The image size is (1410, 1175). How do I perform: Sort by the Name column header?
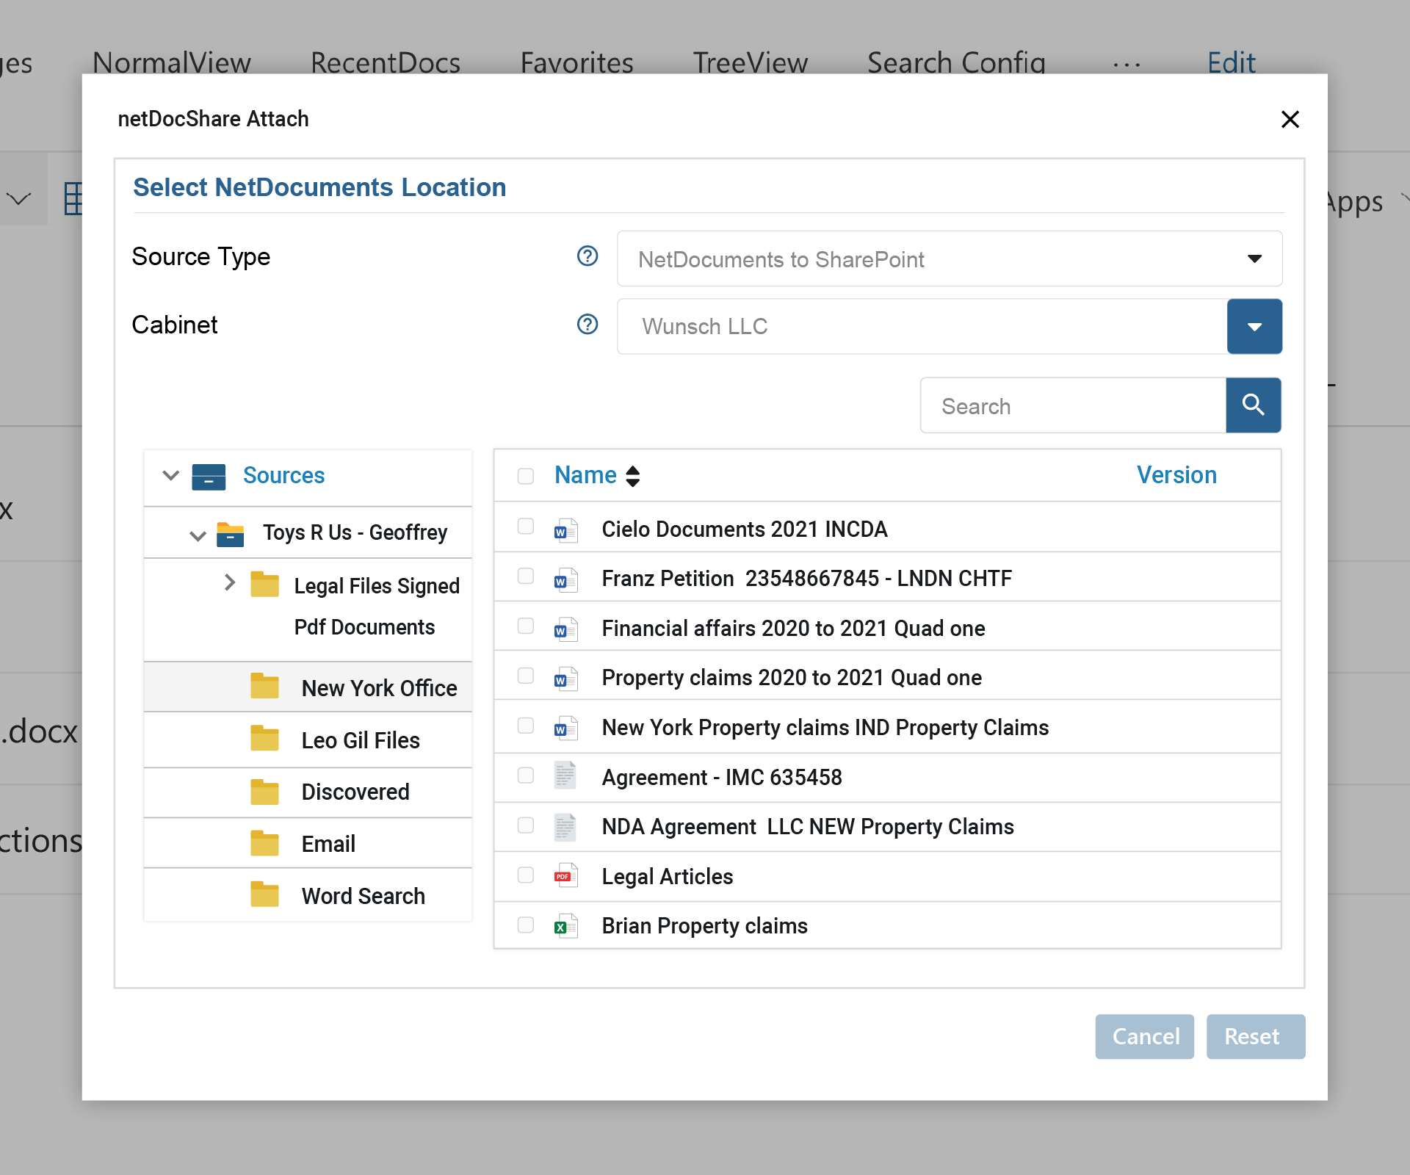(585, 475)
